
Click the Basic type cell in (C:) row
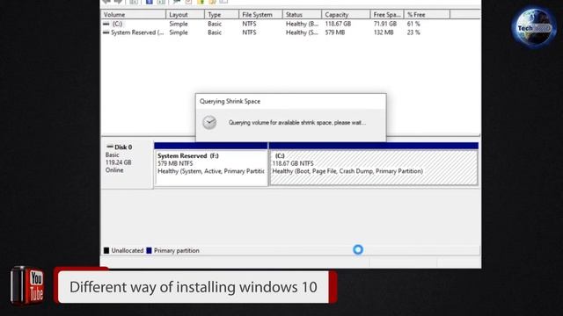(215, 24)
